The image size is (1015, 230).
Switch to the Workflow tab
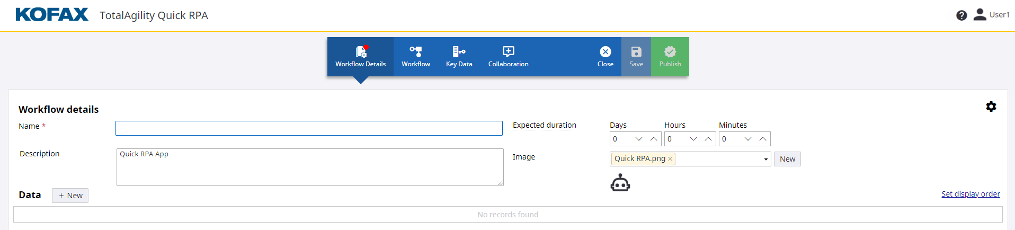click(x=415, y=57)
